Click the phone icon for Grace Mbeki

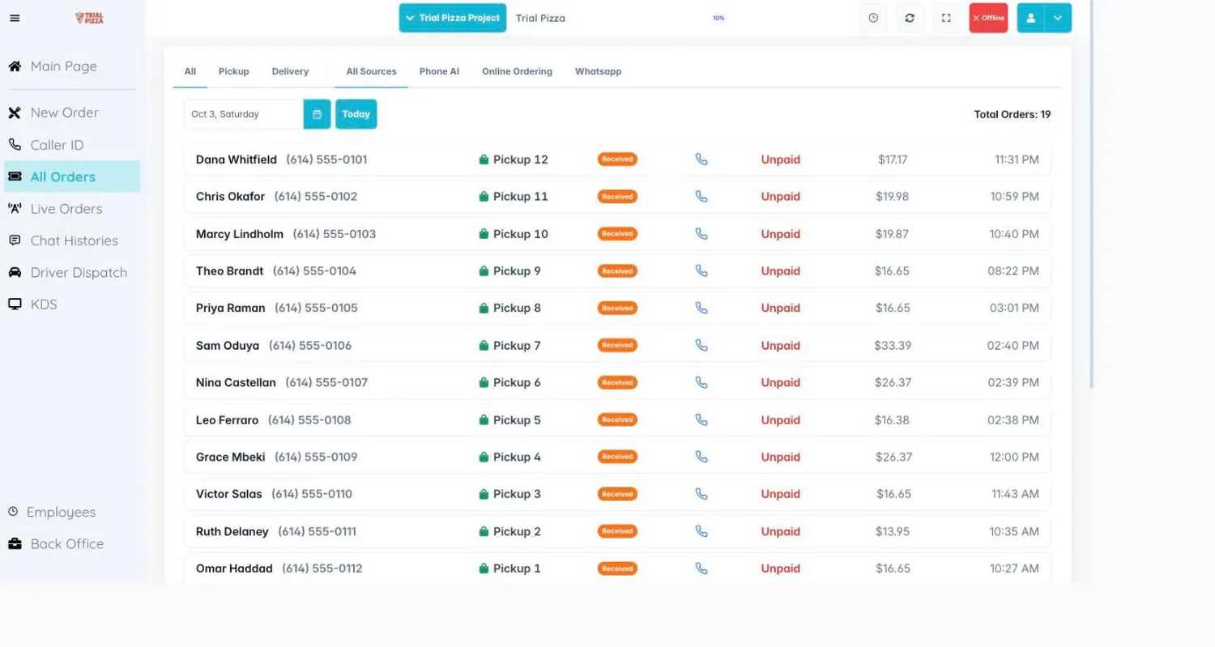701,457
